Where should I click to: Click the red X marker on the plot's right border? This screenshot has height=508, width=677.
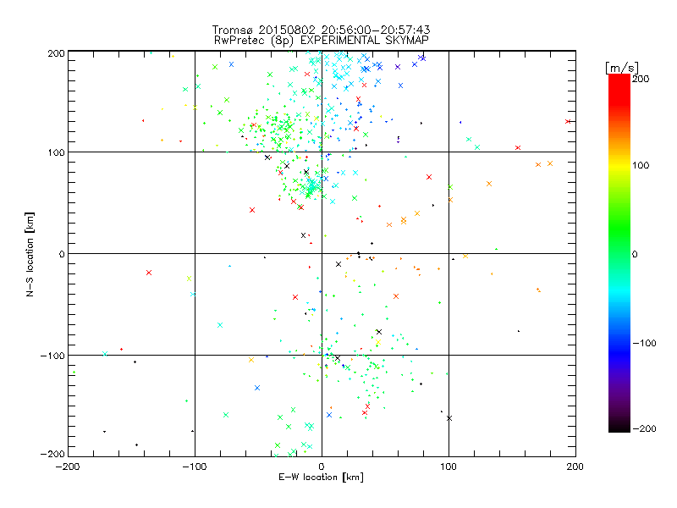click(568, 121)
